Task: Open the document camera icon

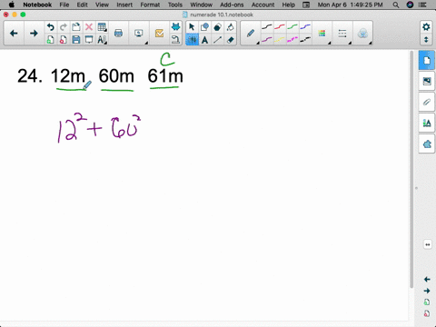Action: 175,40
